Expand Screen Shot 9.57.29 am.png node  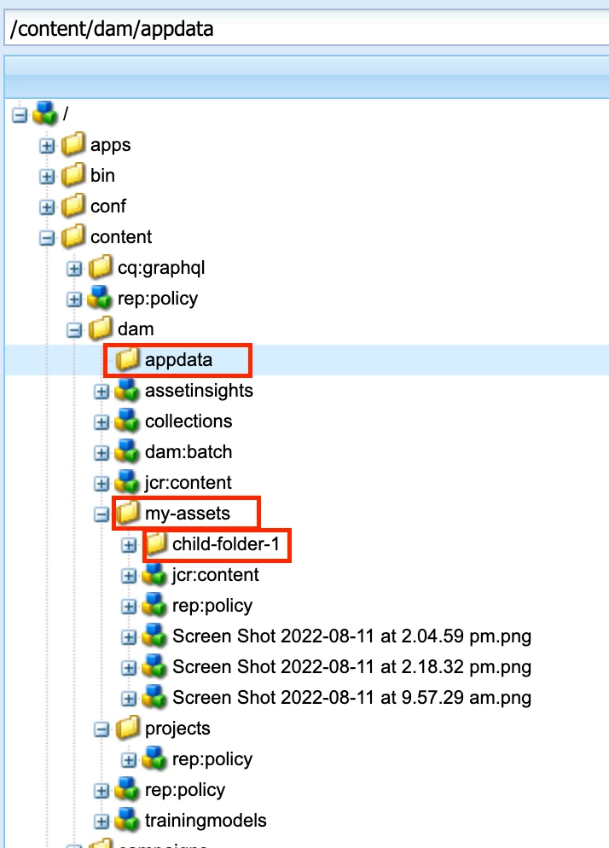click(129, 698)
